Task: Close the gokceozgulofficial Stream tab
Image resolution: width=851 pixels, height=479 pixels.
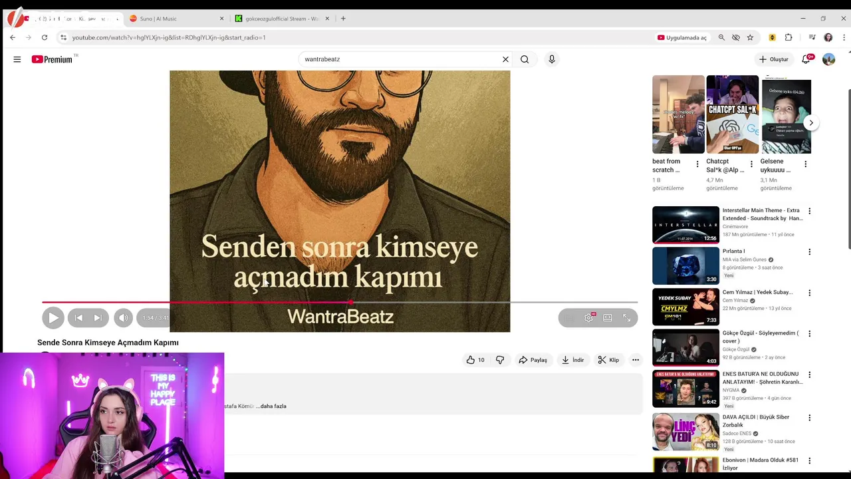Action: [327, 19]
